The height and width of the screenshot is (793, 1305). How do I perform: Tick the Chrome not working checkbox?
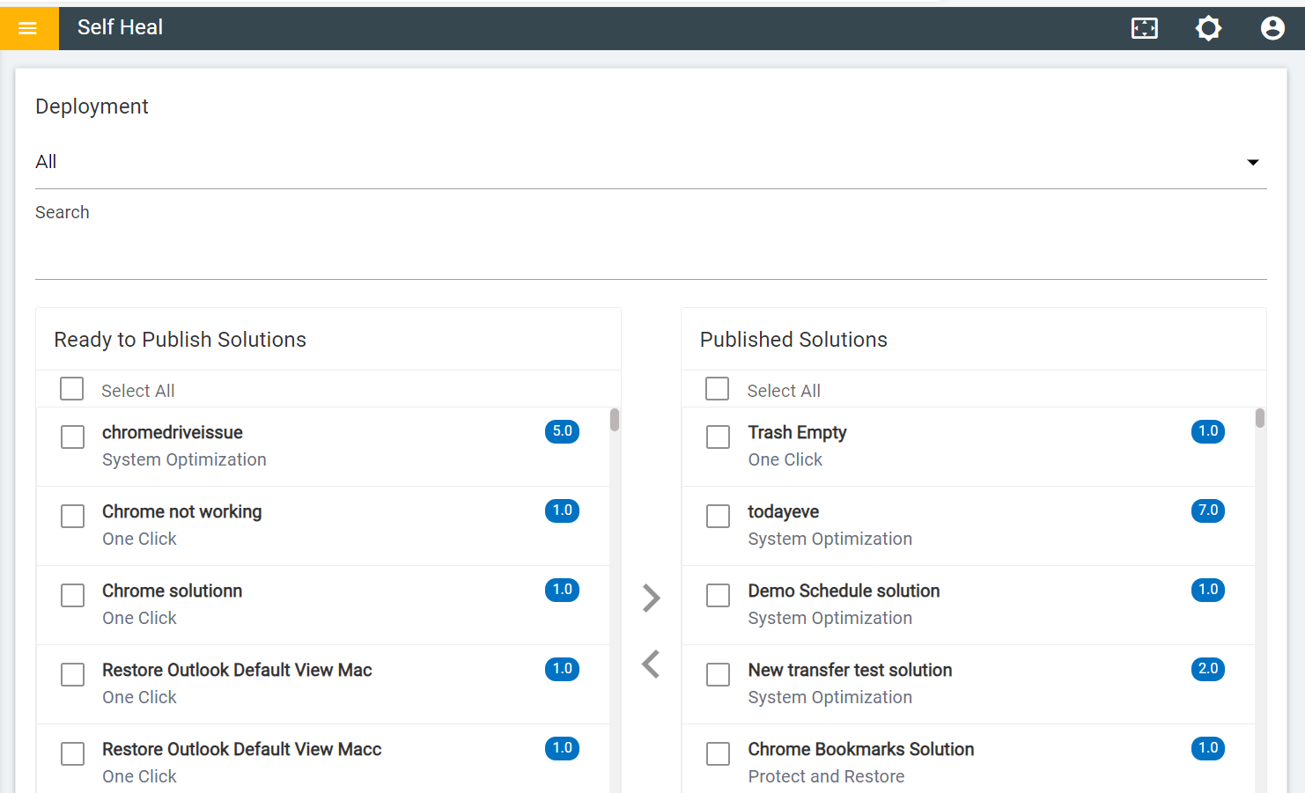tap(73, 516)
